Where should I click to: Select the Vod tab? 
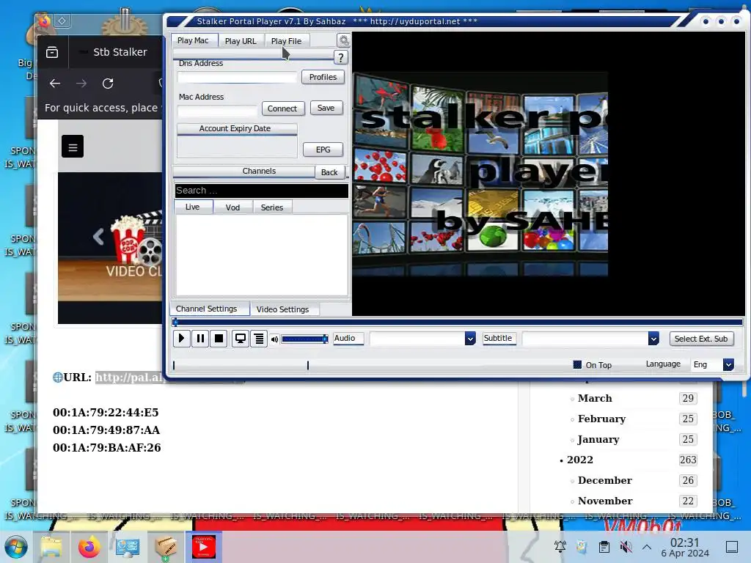tap(232, 207)
